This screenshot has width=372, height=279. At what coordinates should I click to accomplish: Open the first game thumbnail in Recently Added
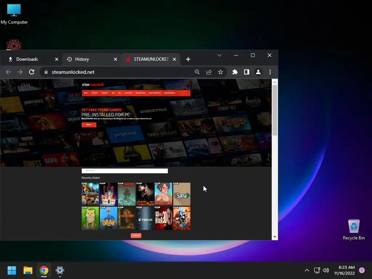click(90, 194)
